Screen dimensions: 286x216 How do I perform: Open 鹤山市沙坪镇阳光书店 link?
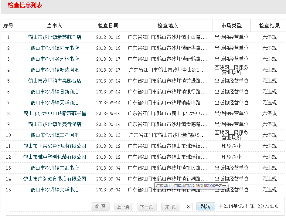[x=55, y=48]
